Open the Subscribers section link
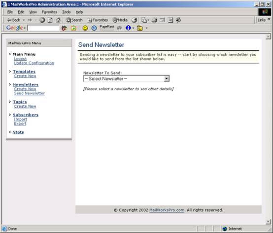Screen dimensions: 273x233 coord(26,115)
